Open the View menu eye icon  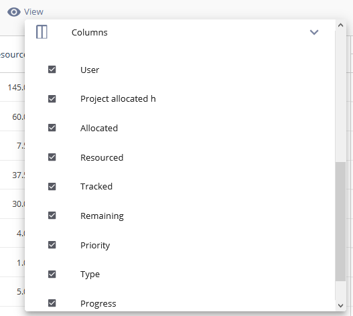[x=14, y=12]
